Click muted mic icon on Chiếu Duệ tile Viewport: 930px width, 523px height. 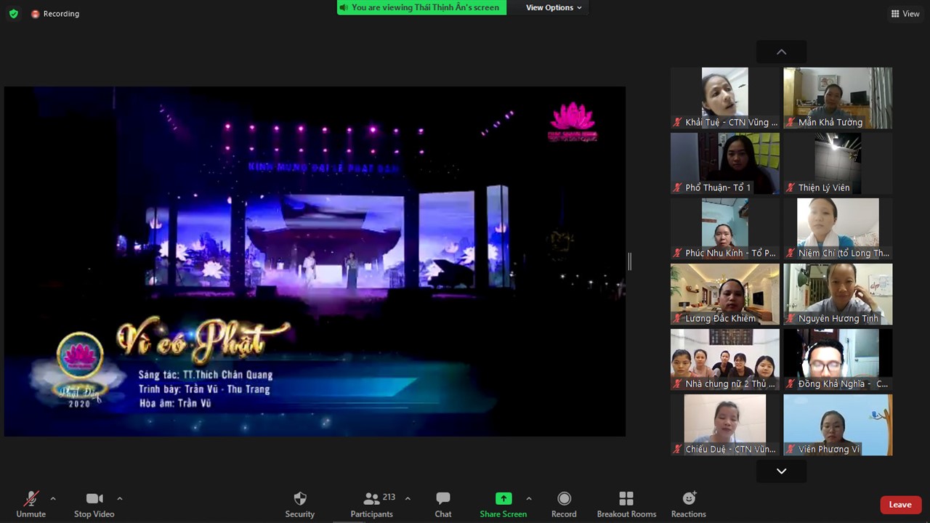[678, 449]
